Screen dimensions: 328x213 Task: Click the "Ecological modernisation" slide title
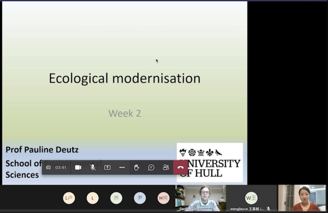124,78
